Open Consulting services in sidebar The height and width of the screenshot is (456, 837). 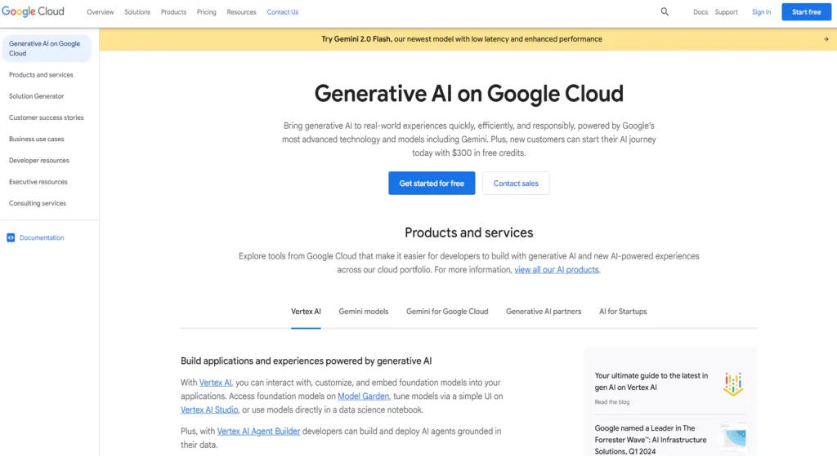coord(38,203)
